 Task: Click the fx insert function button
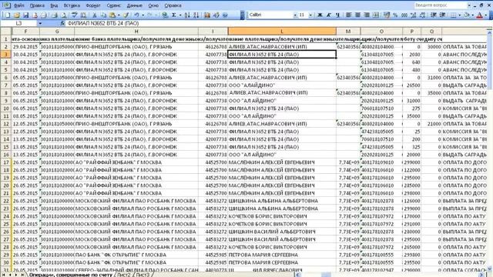pyautogui.click(x=62, y=23)
